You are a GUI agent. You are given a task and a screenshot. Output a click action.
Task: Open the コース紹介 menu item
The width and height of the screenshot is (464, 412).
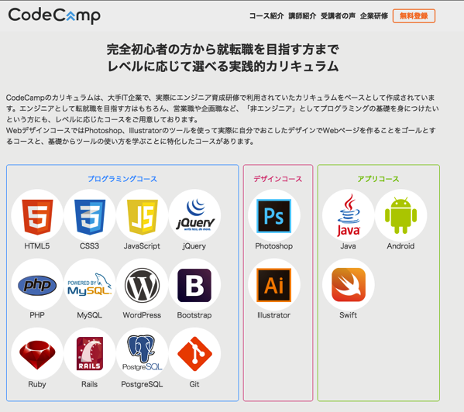[266, 16]
